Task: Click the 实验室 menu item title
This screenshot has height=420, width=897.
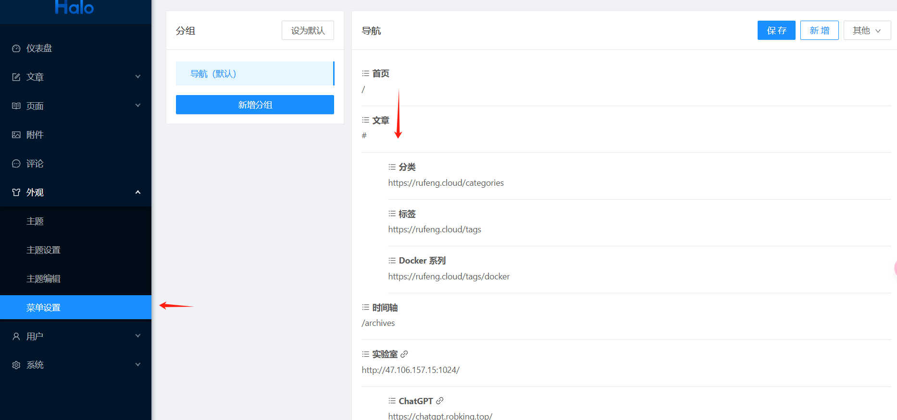Action: [x=385, y=354]
